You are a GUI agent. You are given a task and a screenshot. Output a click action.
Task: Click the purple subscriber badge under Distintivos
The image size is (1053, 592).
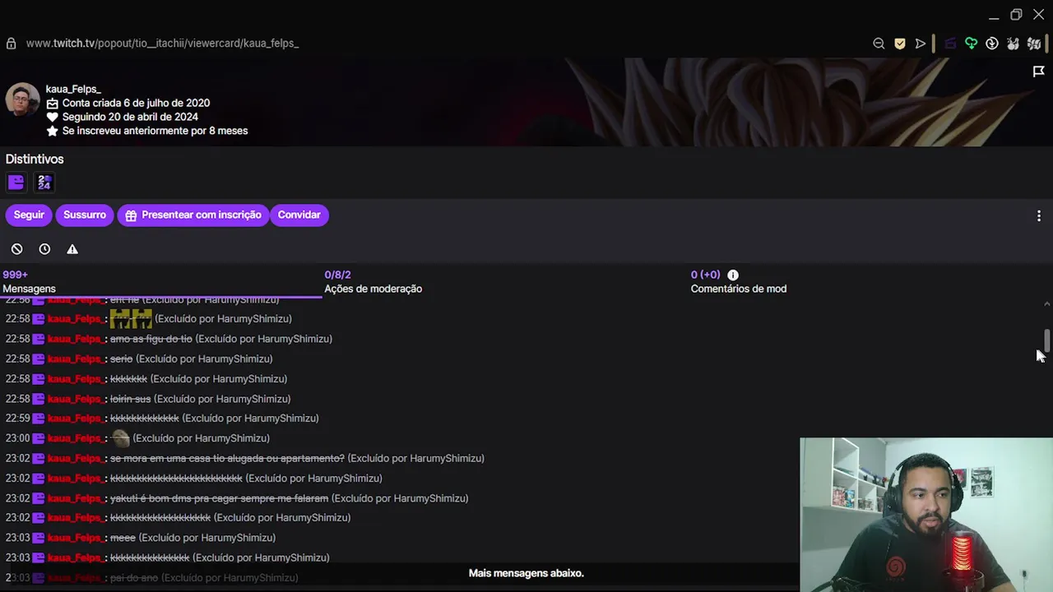(x=16, y=183)
